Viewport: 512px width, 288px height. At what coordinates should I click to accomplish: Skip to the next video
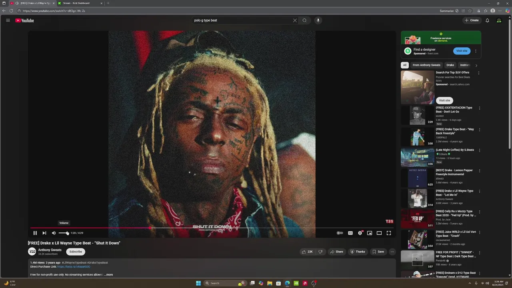point(44,233)
